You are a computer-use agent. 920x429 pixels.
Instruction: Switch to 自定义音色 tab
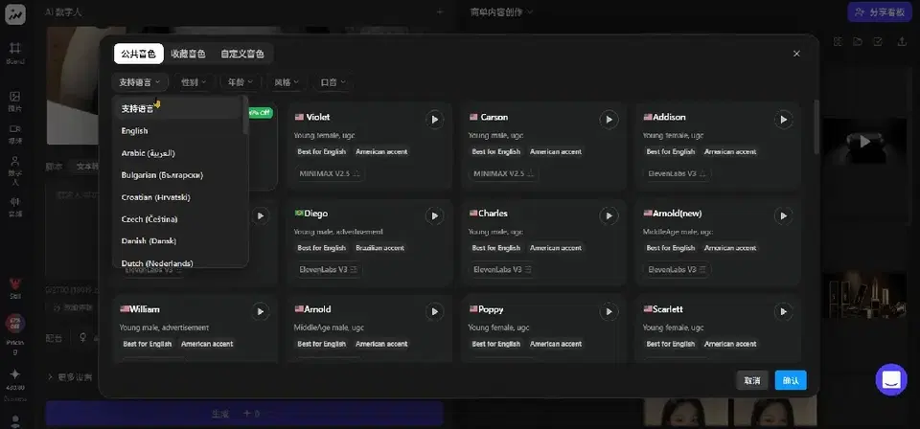[x=242, y=54]
